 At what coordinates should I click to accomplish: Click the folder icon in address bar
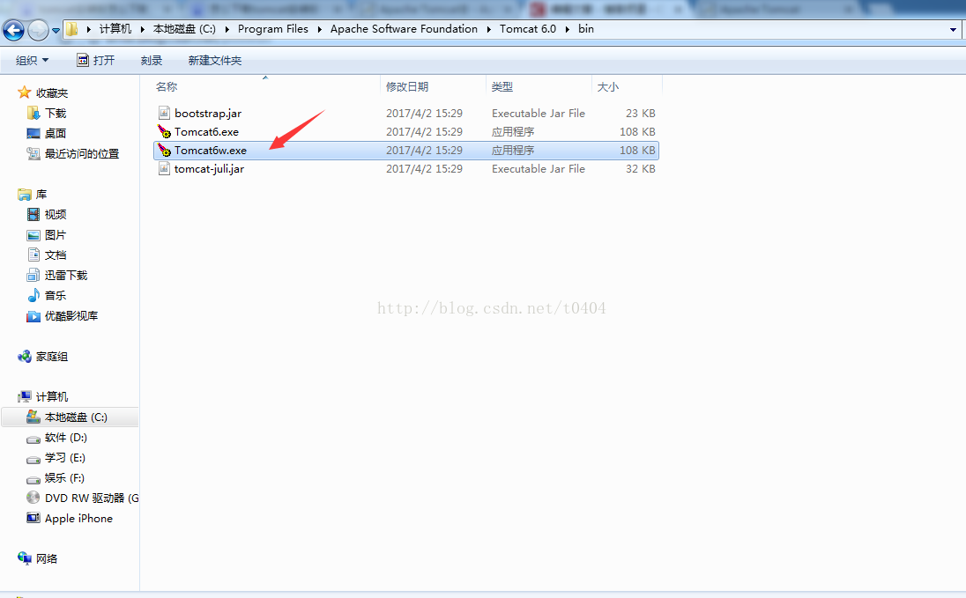(72, 29)
